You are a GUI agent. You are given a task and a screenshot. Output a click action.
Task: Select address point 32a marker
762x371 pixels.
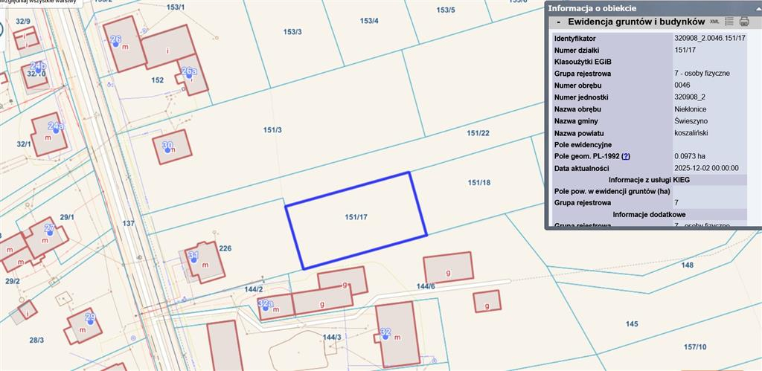tap(263, 307)
